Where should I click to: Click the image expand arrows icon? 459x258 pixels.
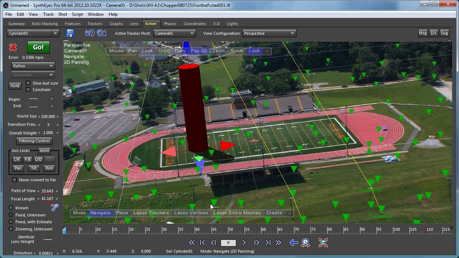pyautogui.click(x=323, y=243)
